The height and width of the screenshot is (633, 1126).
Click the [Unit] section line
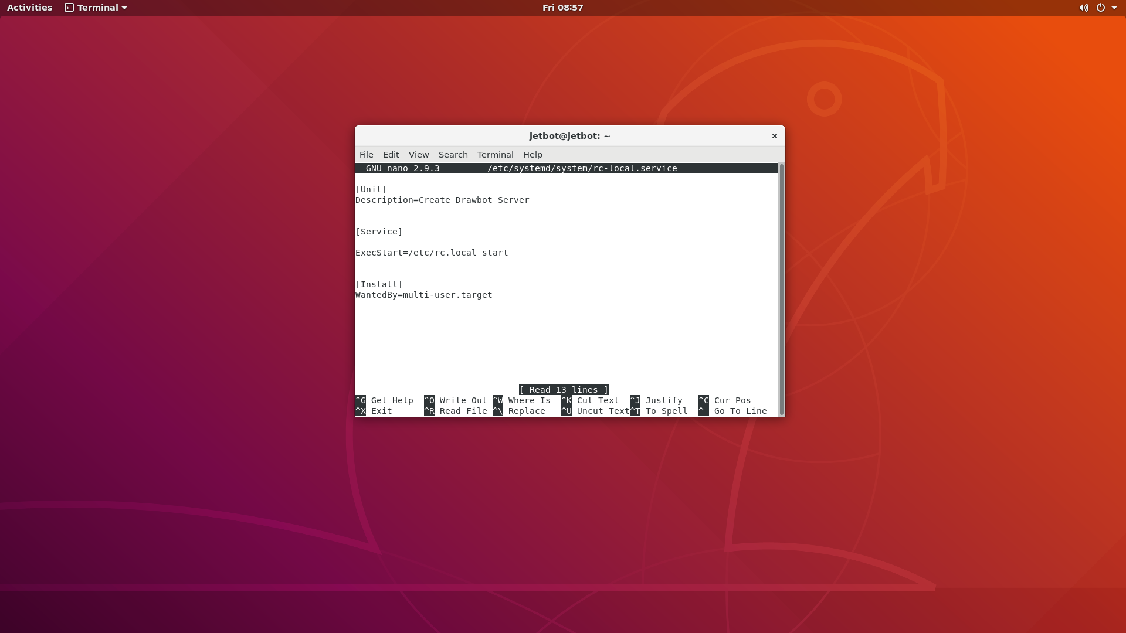tap(371, 189)
